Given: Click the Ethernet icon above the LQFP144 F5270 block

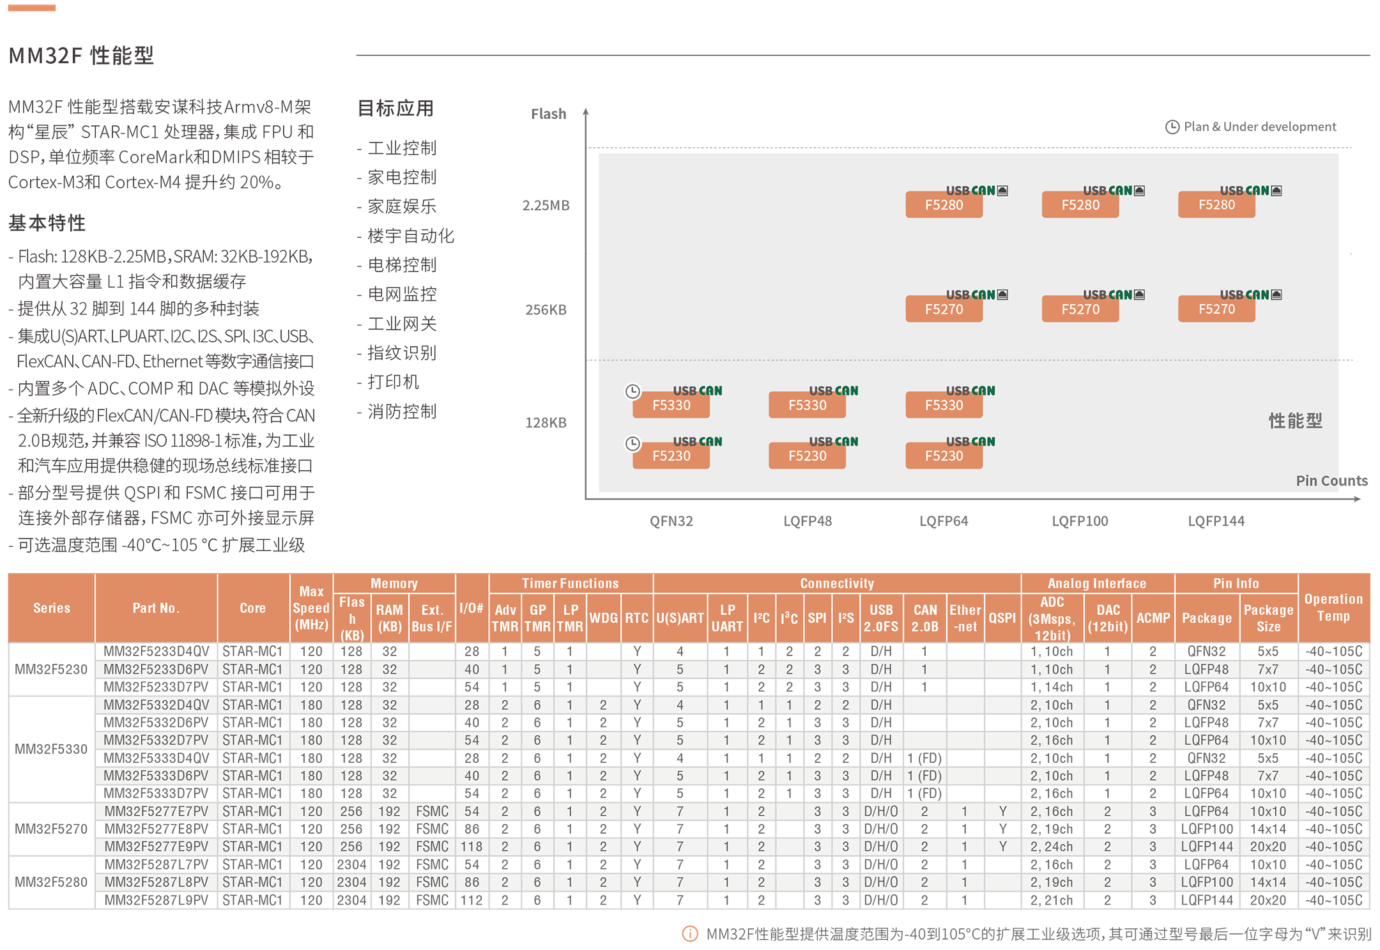Looking at the screenshot, I should 1276,295.
